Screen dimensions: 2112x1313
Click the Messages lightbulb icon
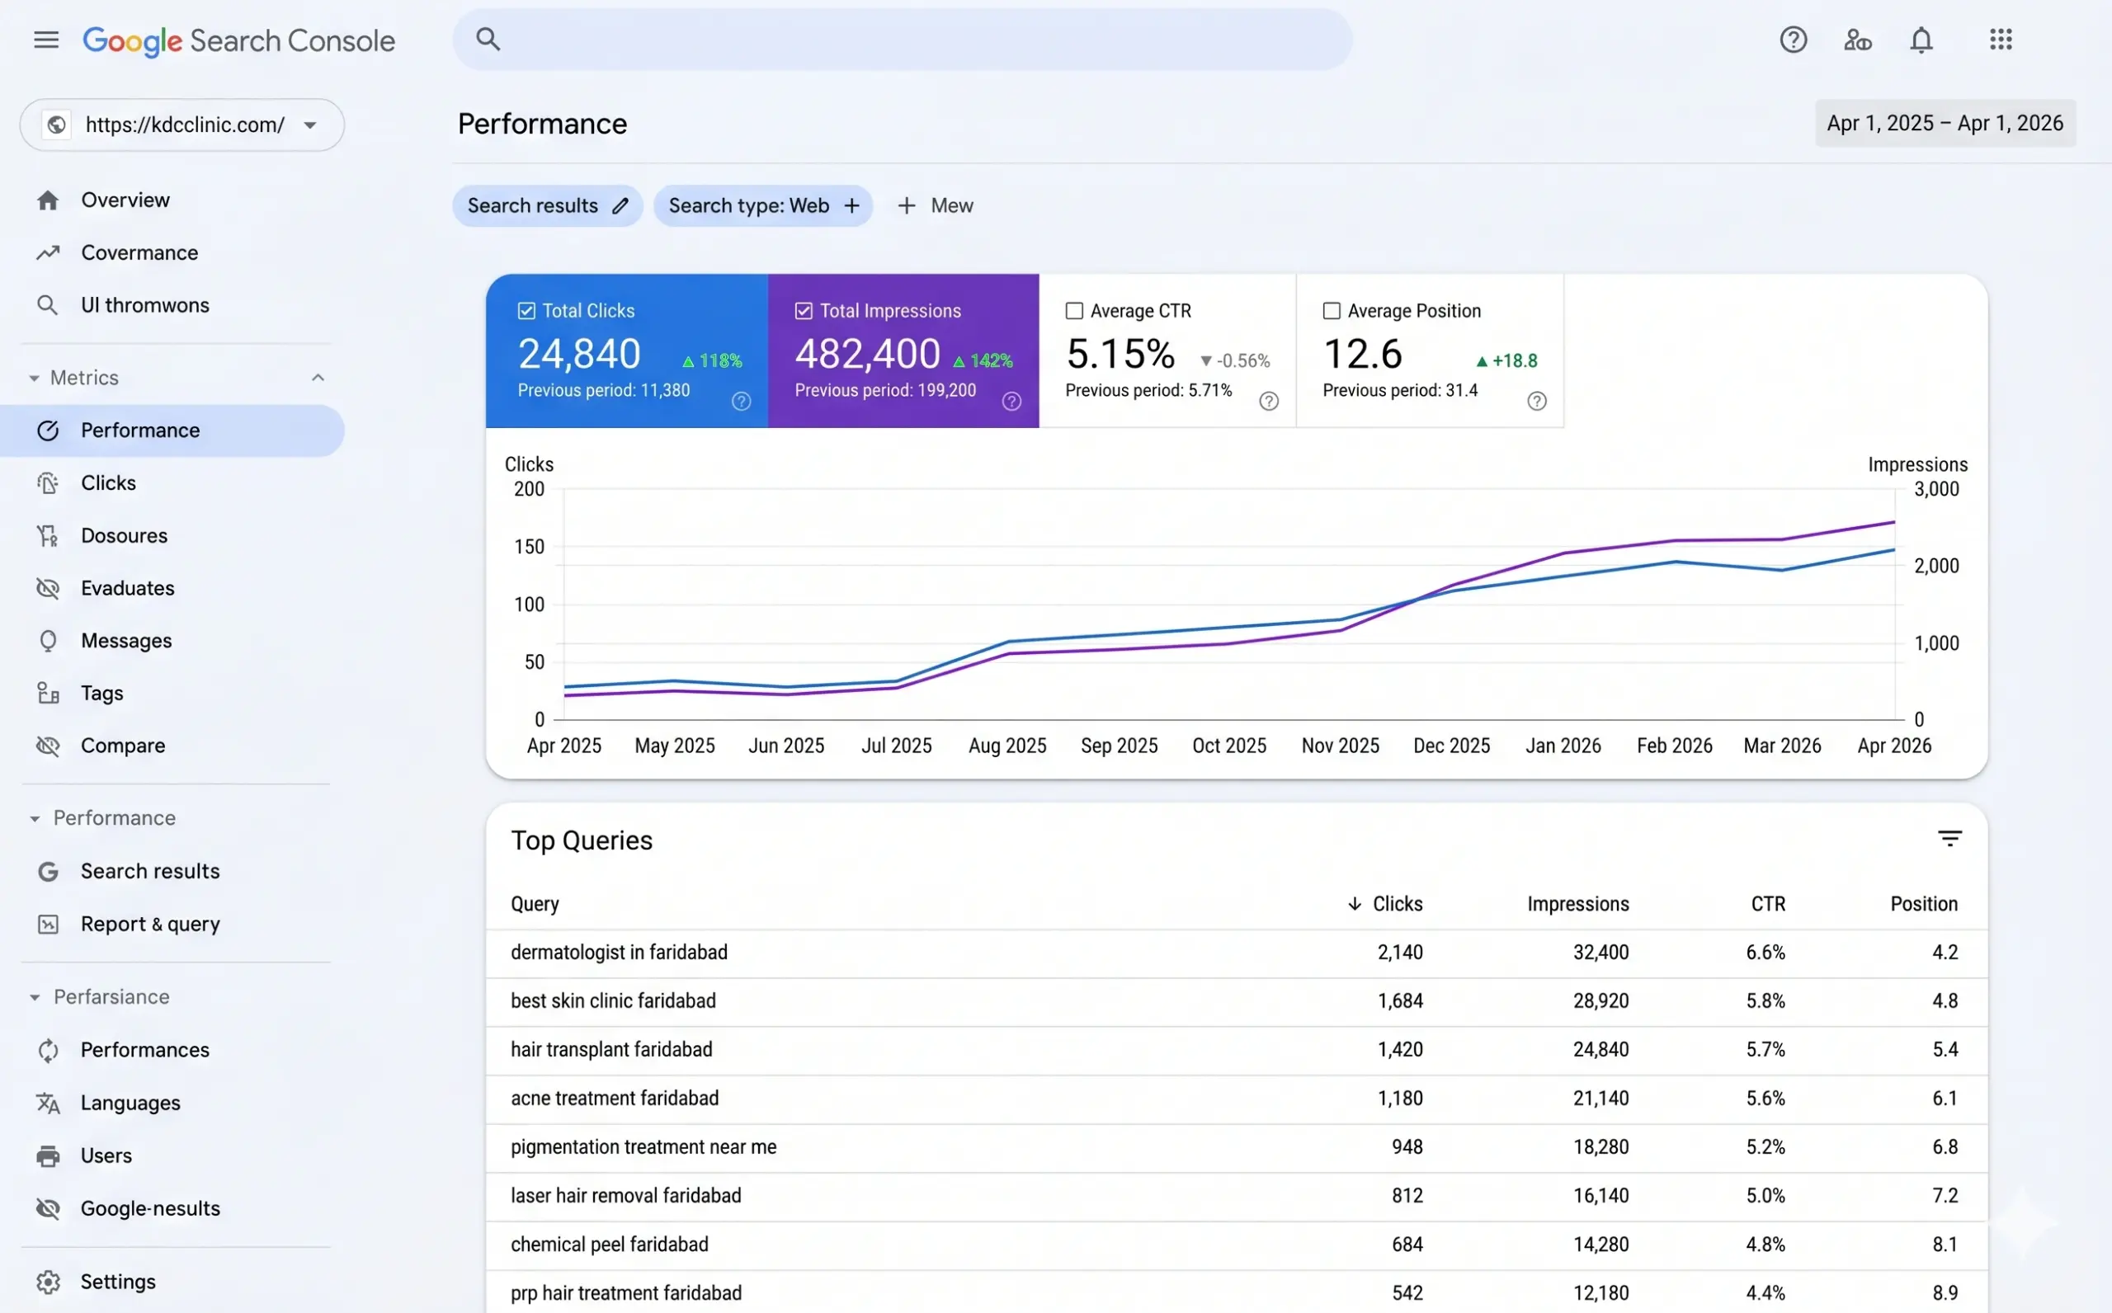point(48,641)
